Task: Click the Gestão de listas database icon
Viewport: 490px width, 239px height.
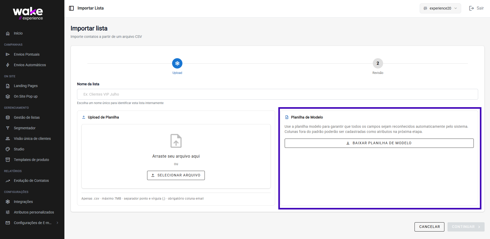Action: [8, 117]
